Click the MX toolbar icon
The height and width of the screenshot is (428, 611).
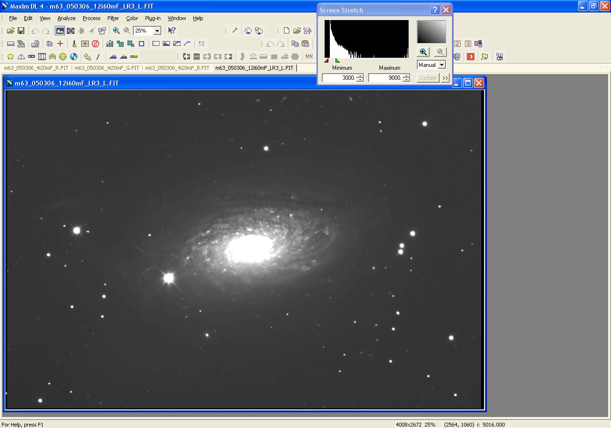point(309,56)
